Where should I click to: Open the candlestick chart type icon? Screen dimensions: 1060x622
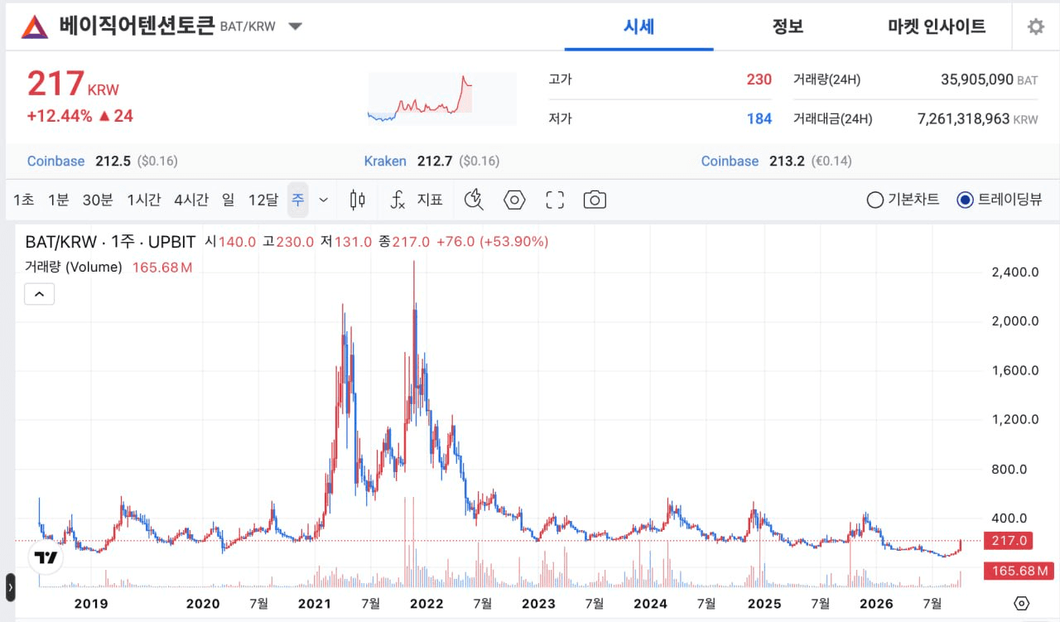(x=358, y=200)
